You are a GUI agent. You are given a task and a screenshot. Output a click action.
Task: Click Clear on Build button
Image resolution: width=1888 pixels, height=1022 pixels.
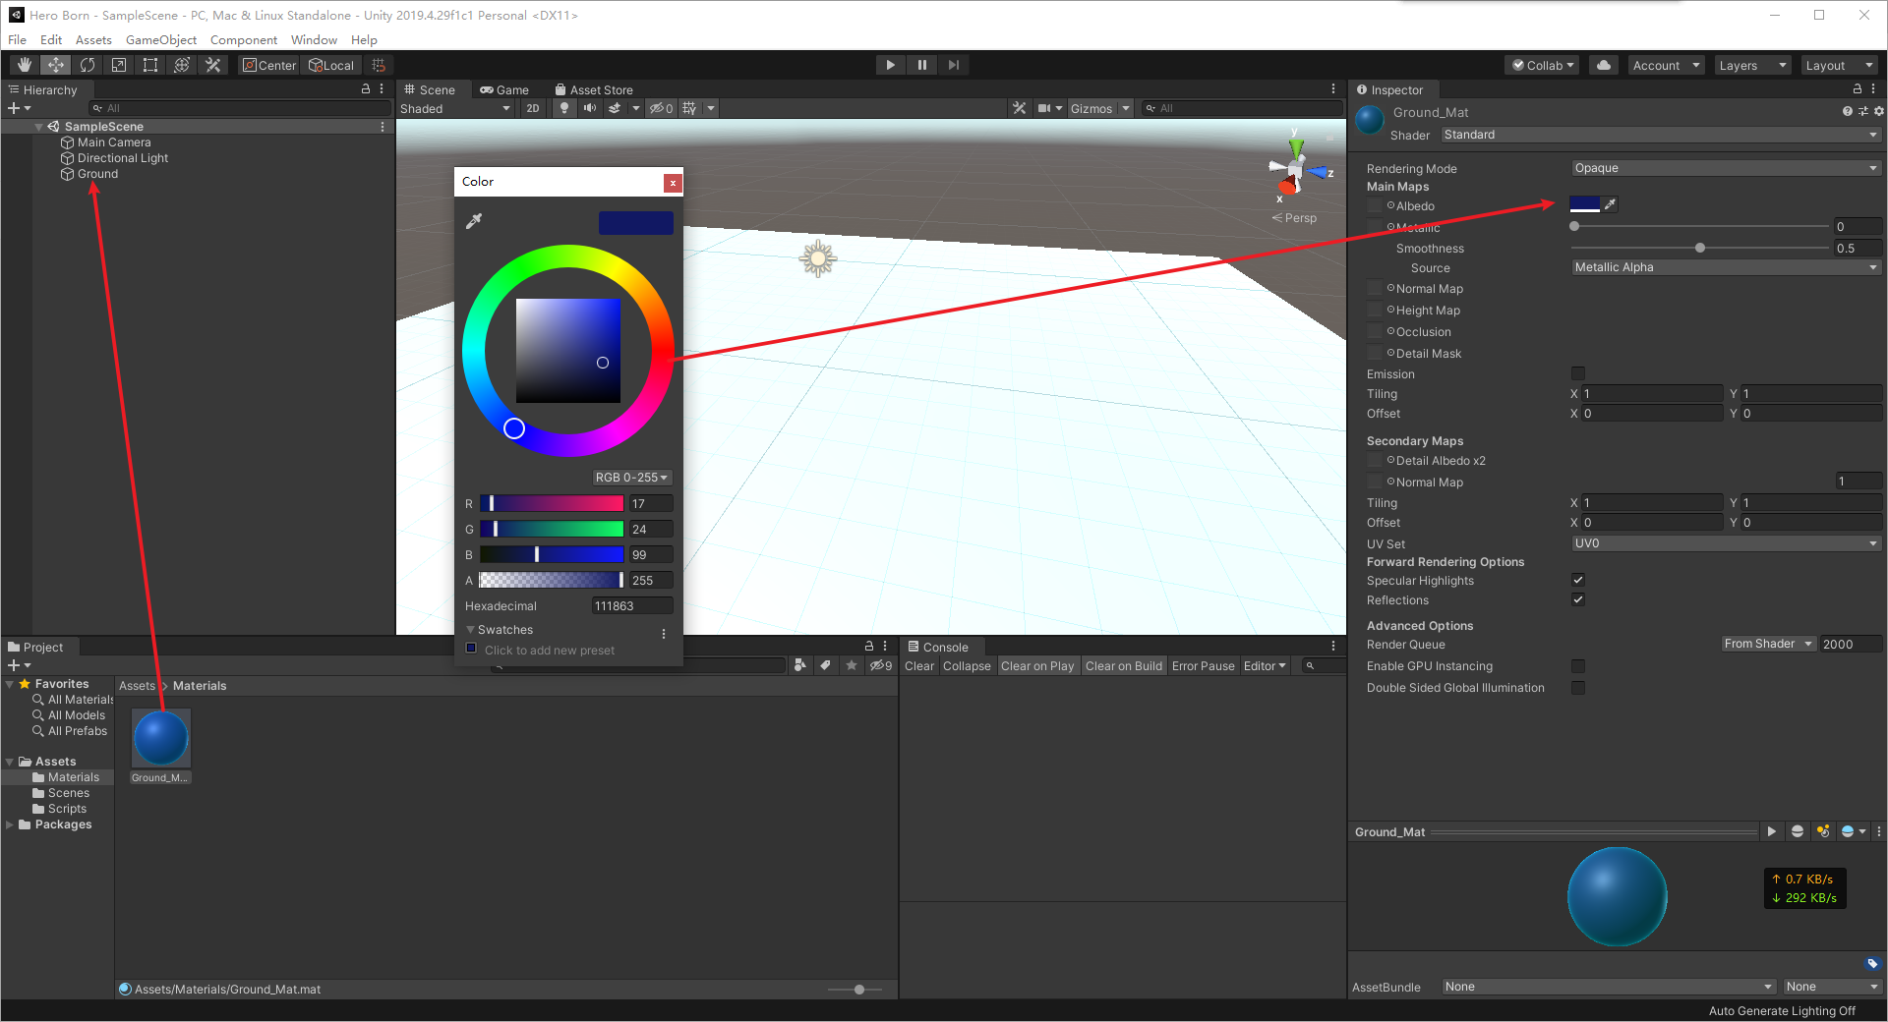1124,666
